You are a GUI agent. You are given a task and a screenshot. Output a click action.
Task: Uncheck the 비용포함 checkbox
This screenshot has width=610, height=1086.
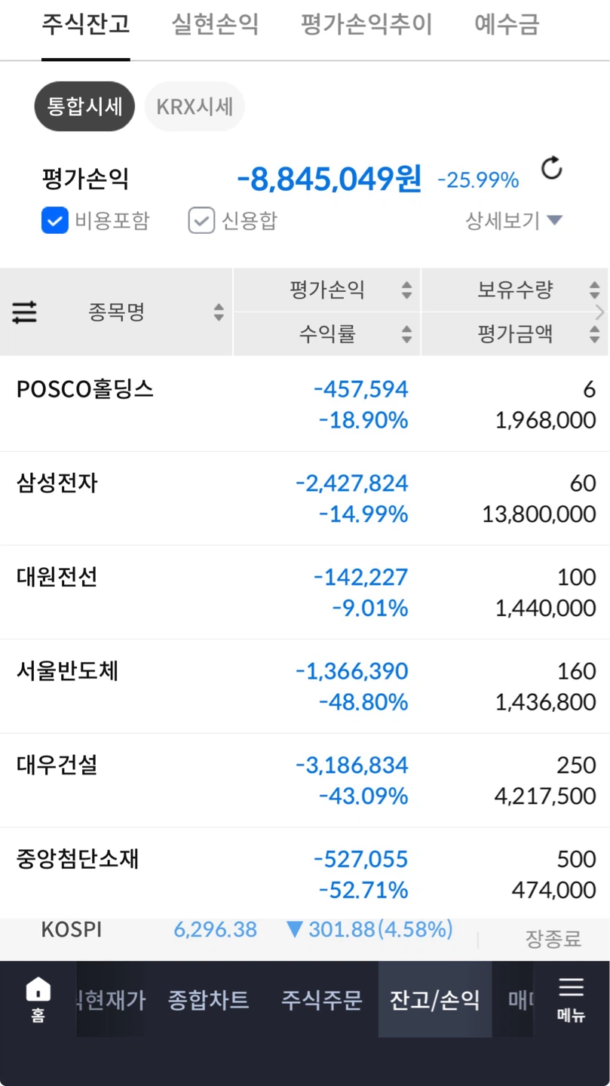point(54,220)
